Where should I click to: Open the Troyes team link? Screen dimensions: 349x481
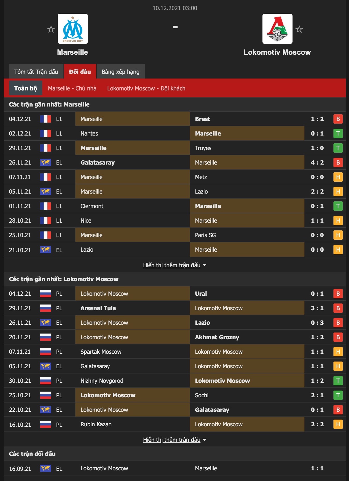203,148
